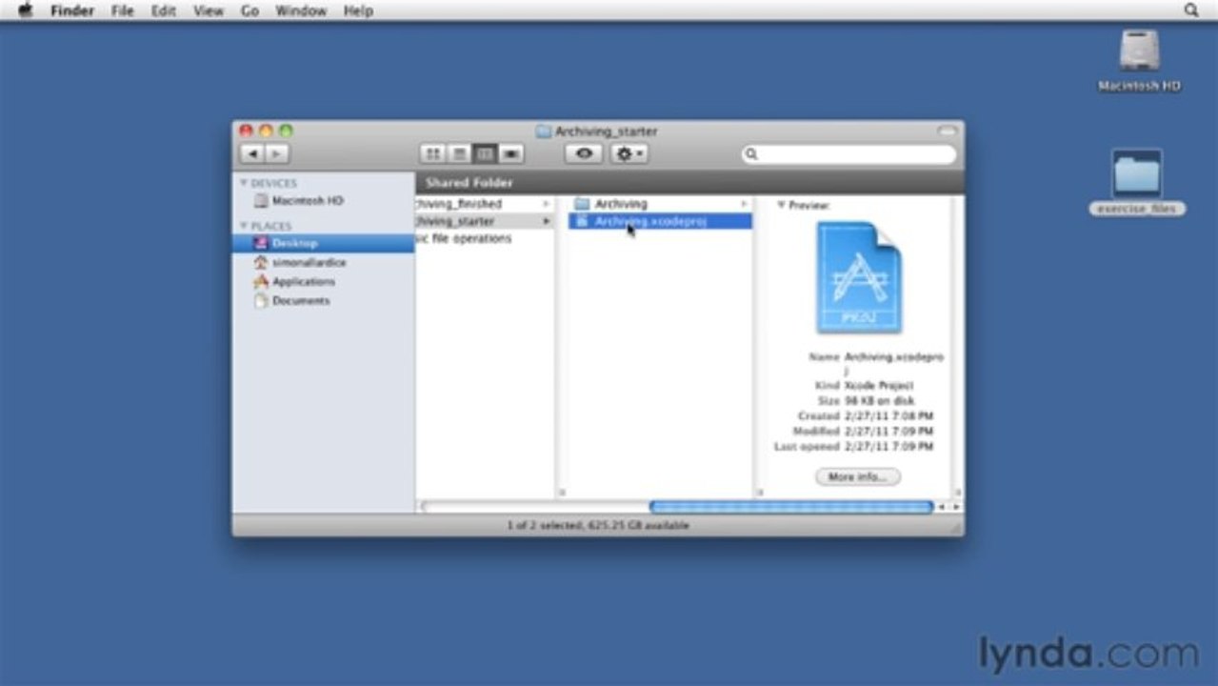Click the Size 98 KB on disk text
Screen dimensions: 1218x686
(x=865, y=401)
